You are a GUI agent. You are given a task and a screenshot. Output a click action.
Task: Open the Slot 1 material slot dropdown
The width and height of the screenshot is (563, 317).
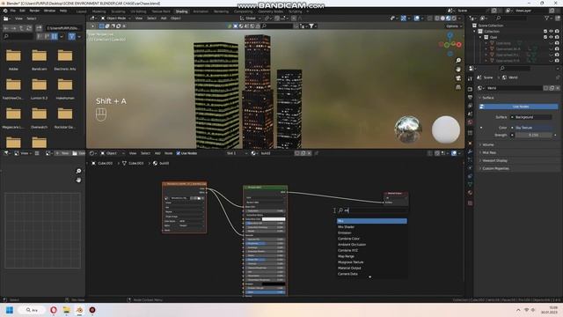(x=237, y=153)
